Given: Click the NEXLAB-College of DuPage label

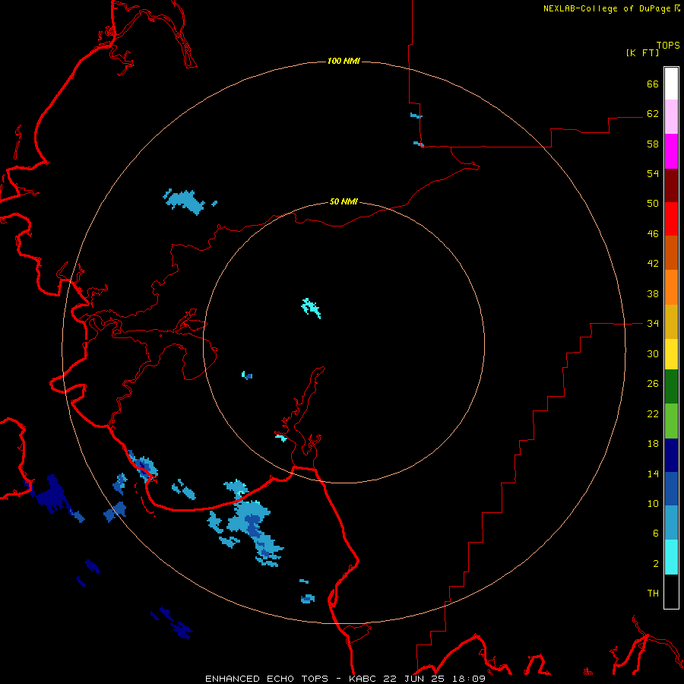Looking at the screenshot, I should (x=606, y=8).
